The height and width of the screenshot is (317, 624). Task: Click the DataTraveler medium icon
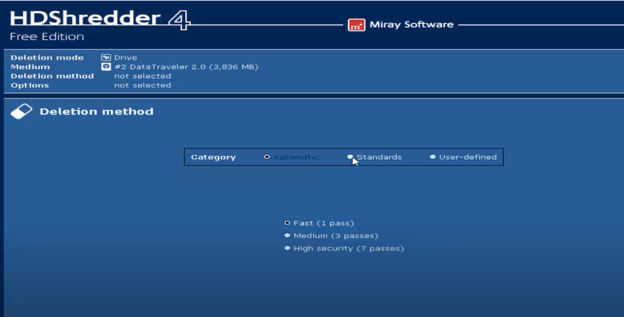coord(106,67)
